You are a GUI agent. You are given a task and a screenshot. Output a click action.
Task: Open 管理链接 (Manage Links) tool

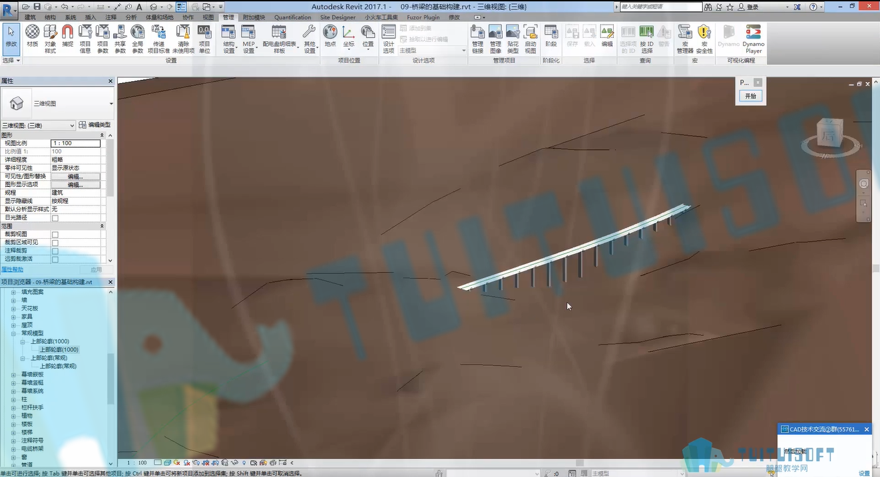478,39
